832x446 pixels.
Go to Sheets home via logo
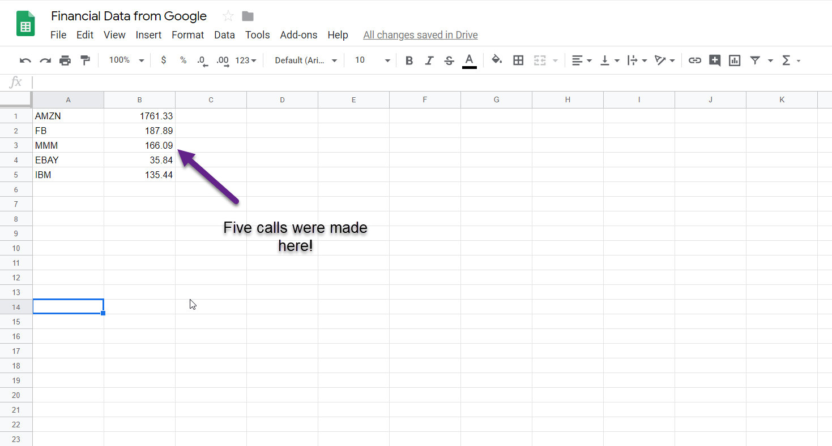click(x=25, y=23)
